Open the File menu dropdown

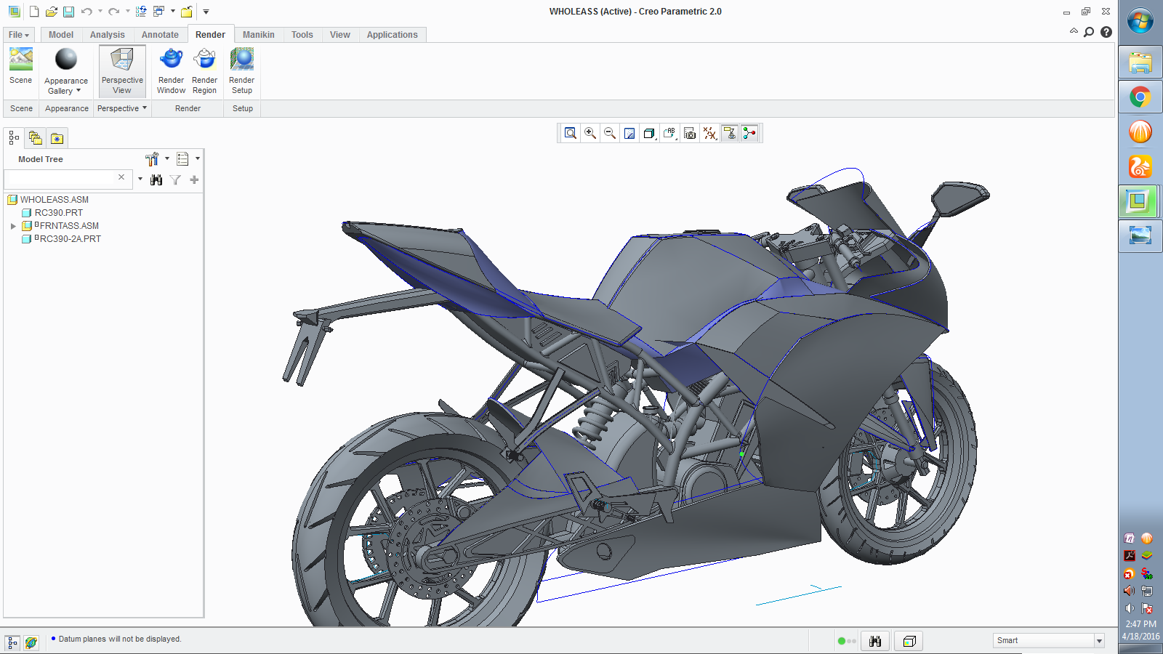pos(19,35)
